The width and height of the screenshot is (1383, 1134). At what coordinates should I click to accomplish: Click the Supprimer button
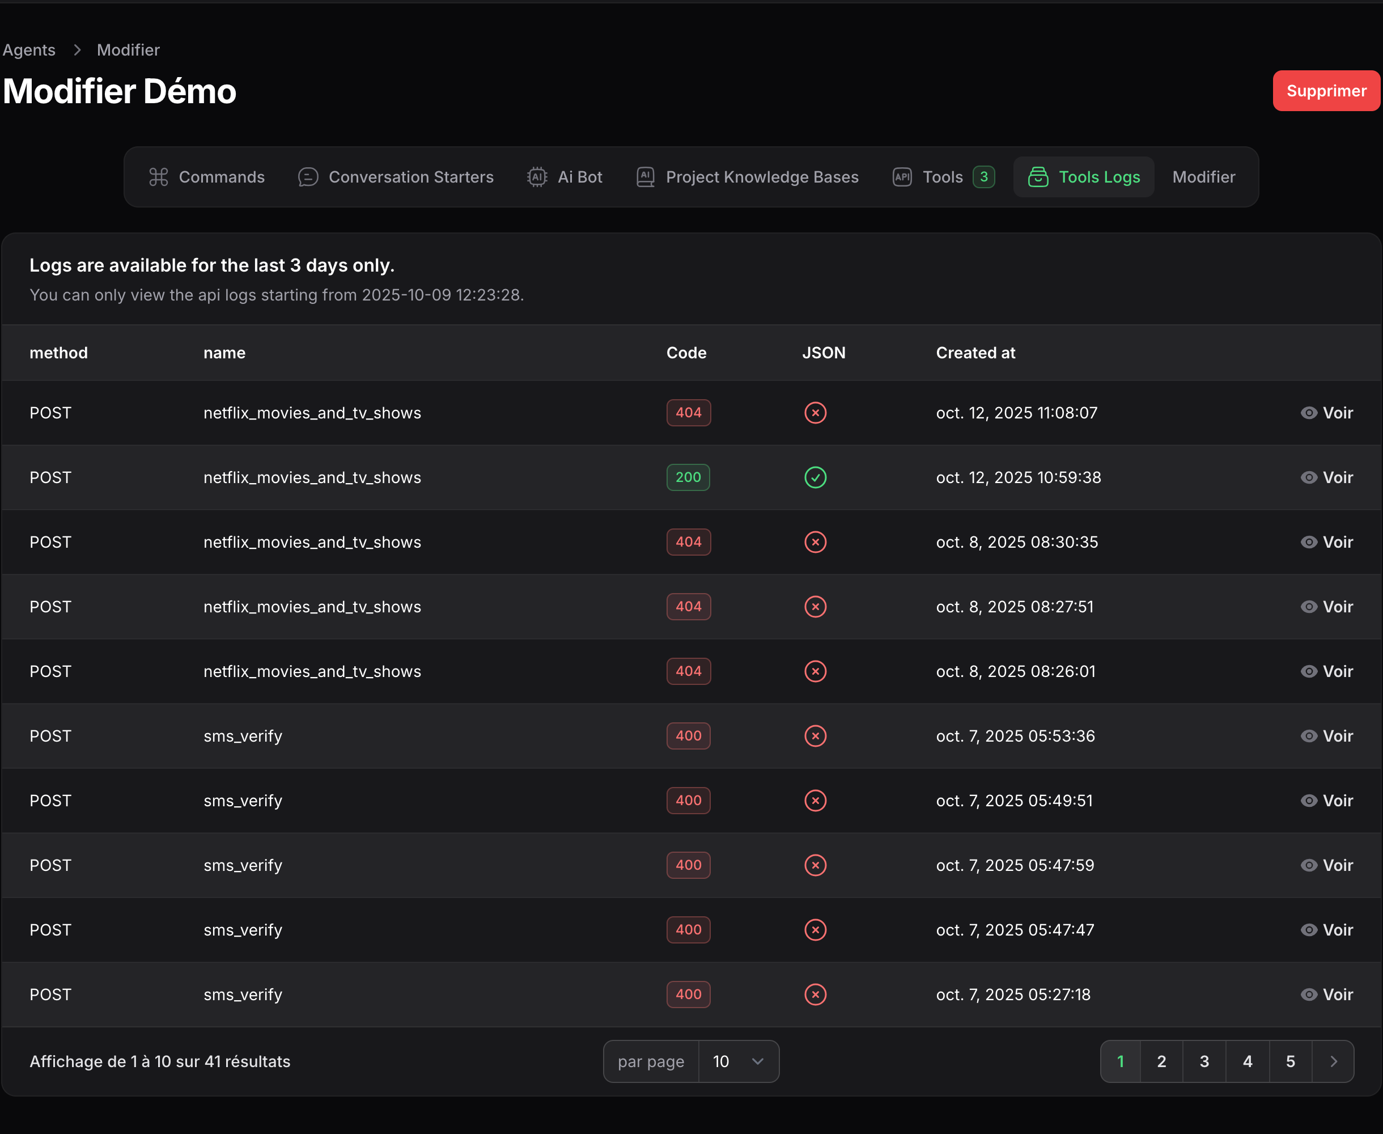(1326, 91)
